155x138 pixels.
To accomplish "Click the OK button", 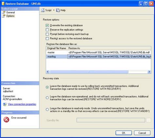I will point(124,133).
